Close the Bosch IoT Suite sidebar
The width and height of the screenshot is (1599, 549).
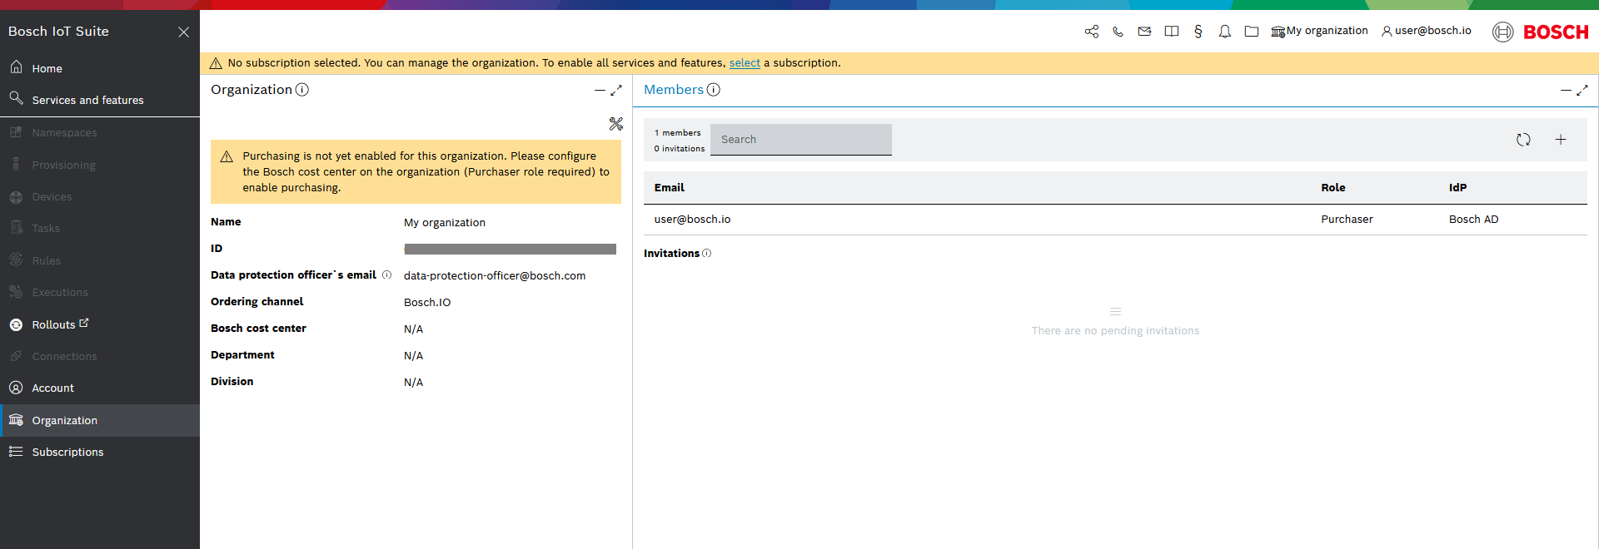[184, 32]
